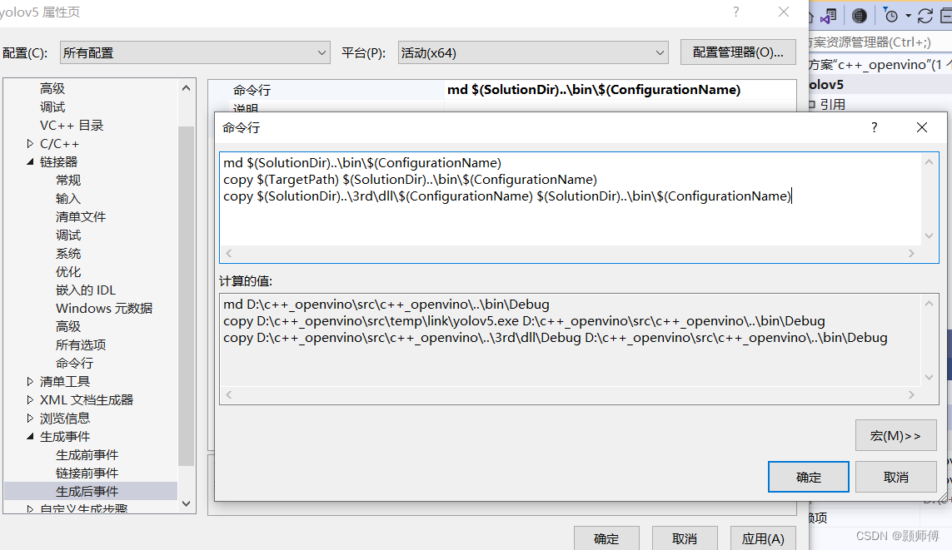Click Solution Explorer search box (Ctrl+;)

[x=880, y=42]
